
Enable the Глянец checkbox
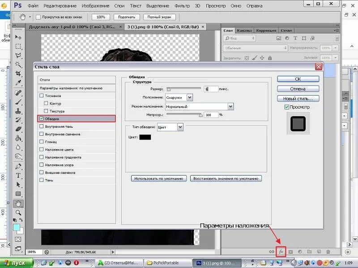click(41, 142)
